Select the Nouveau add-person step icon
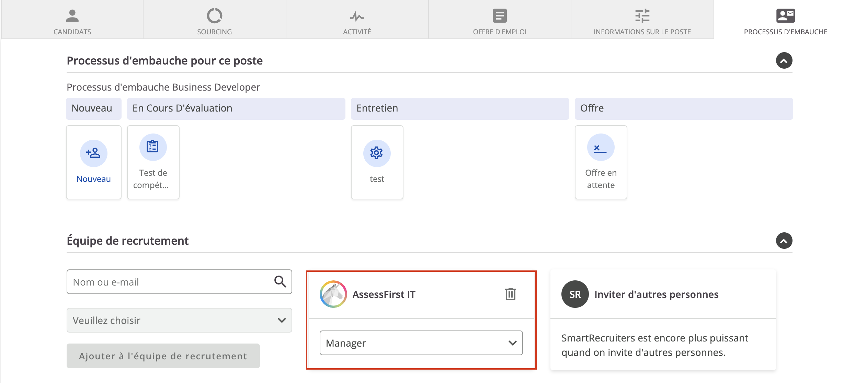855x383 pixels. pos(93,153)
